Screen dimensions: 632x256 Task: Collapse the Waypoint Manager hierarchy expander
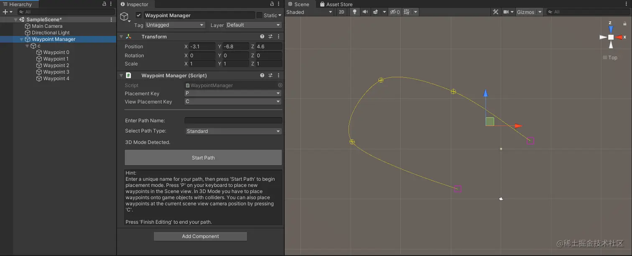point(21,39)
